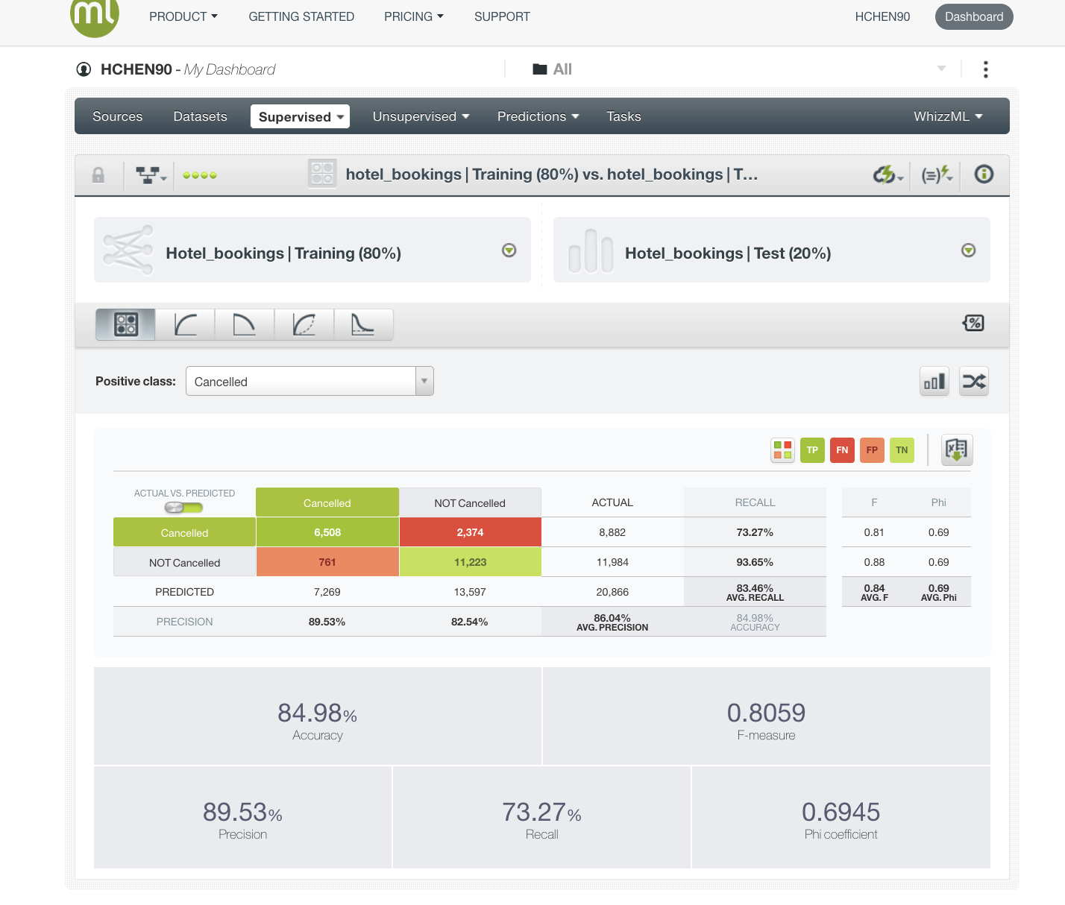Expand the Hotel_bookings Training (80%) details
1065x905 pixels.
509,250
